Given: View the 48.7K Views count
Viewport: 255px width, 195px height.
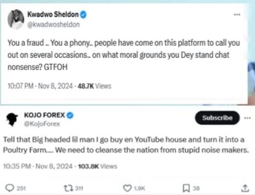Looking at the screenshot, I should pyautogui.click(x=94, y=86).
